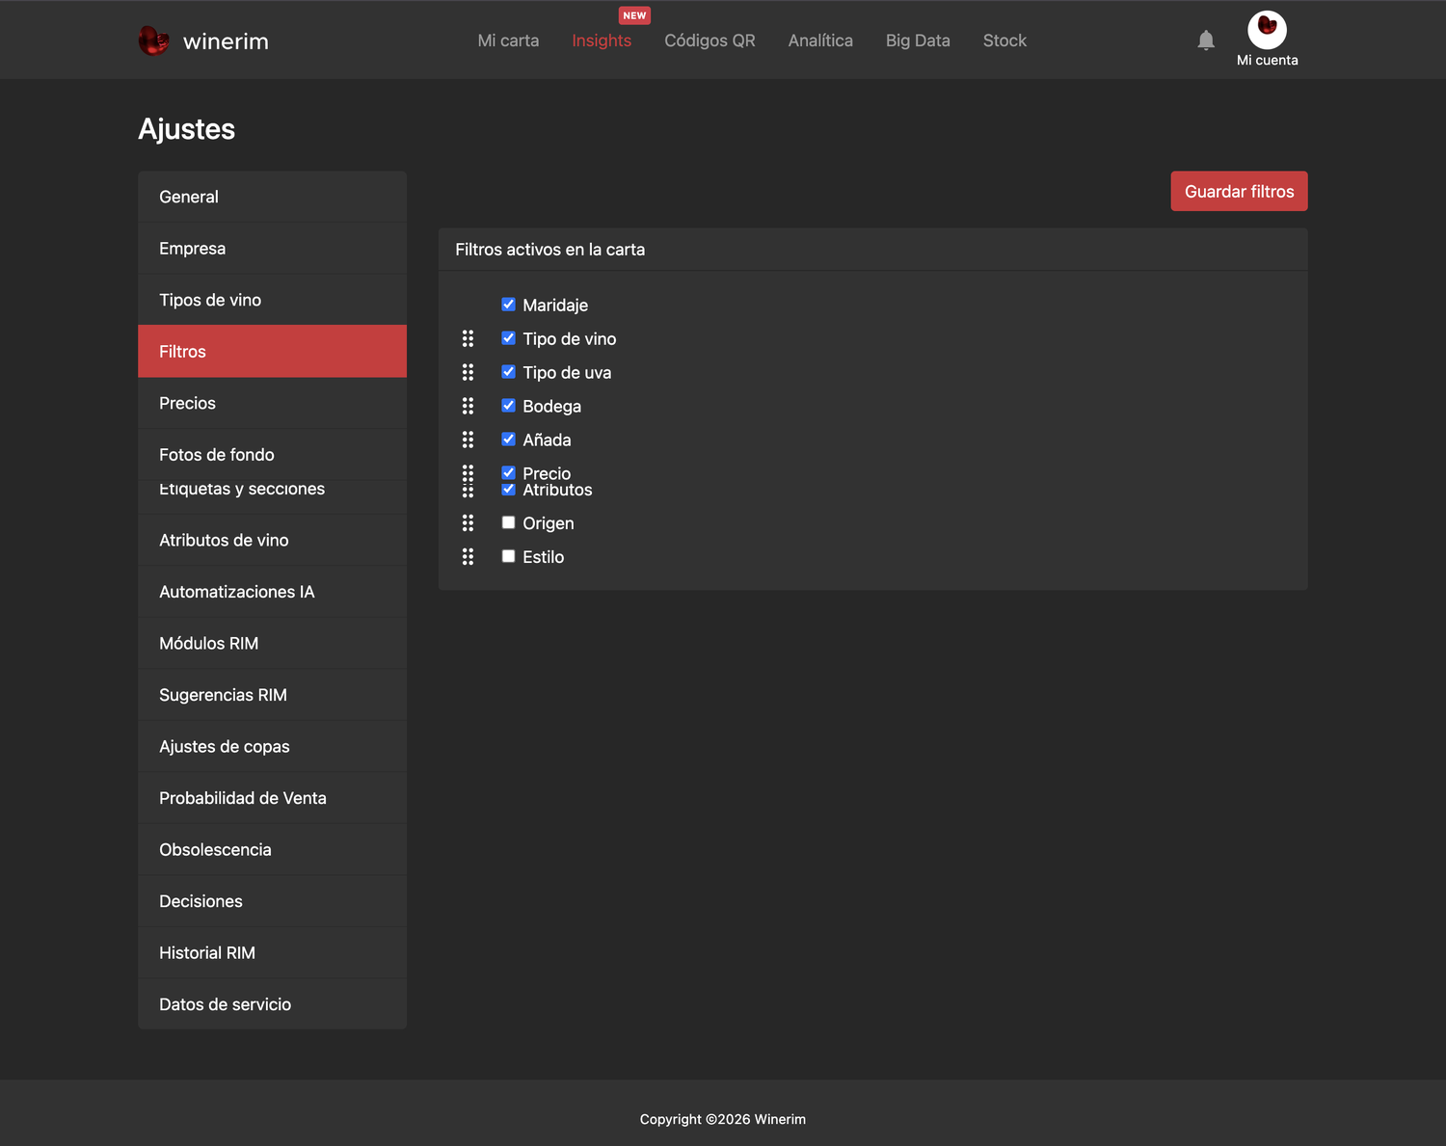This screenshot has width=1446, height=1146.
Task: Click the Maridaje label text
Action: coord(555,306)
